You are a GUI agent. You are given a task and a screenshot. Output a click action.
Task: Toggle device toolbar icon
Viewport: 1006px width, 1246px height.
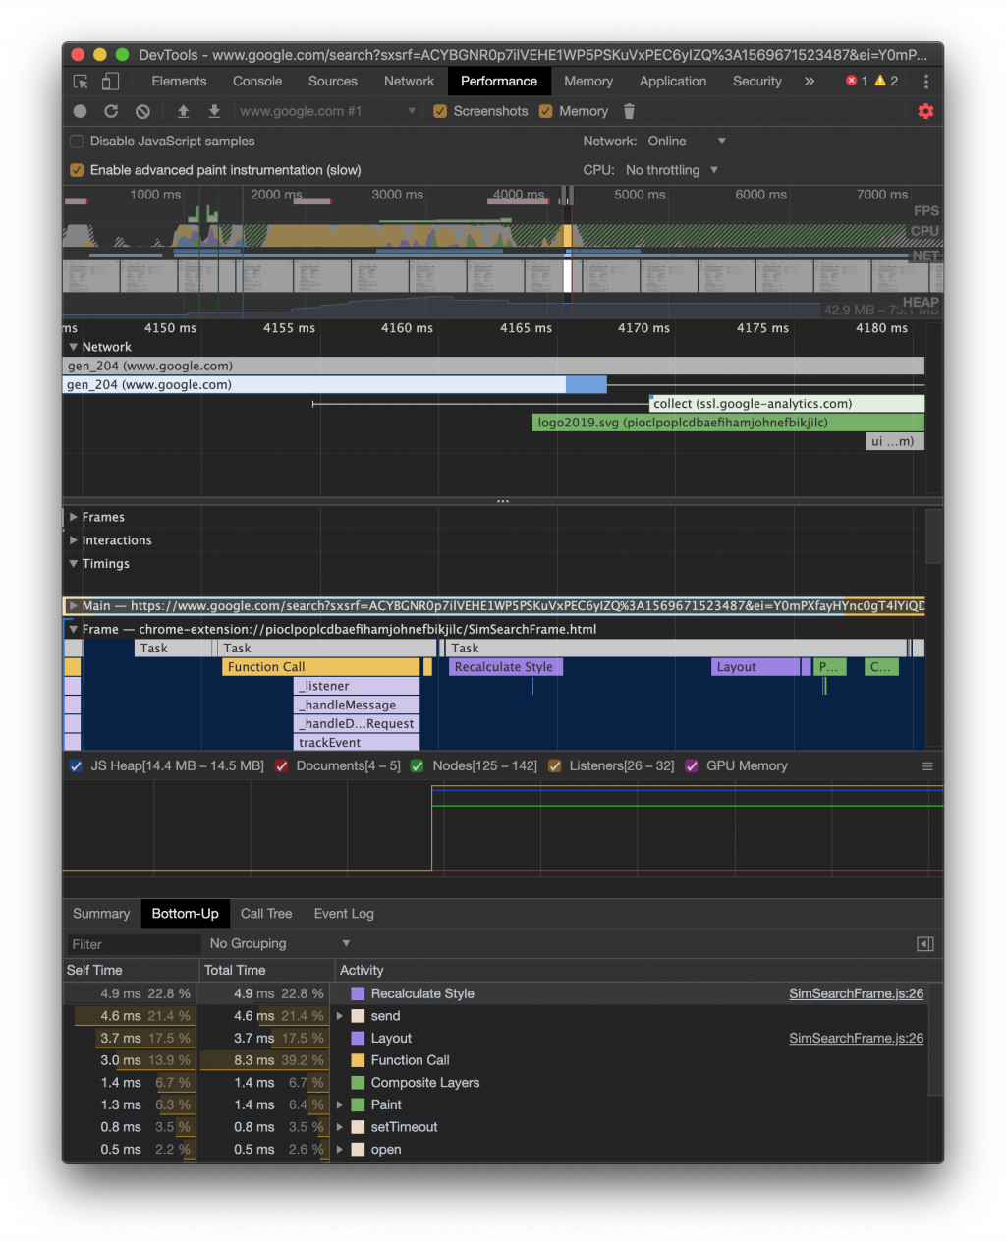[x=111, y=82]
